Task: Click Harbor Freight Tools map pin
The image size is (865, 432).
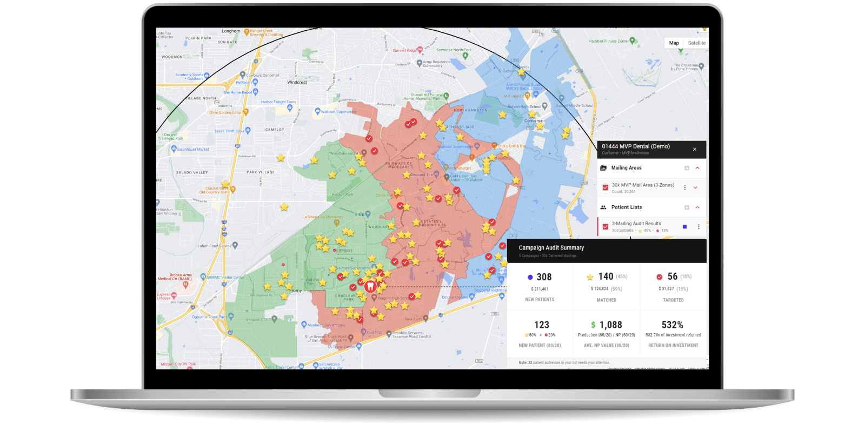Action: click(x=290, y=107)
